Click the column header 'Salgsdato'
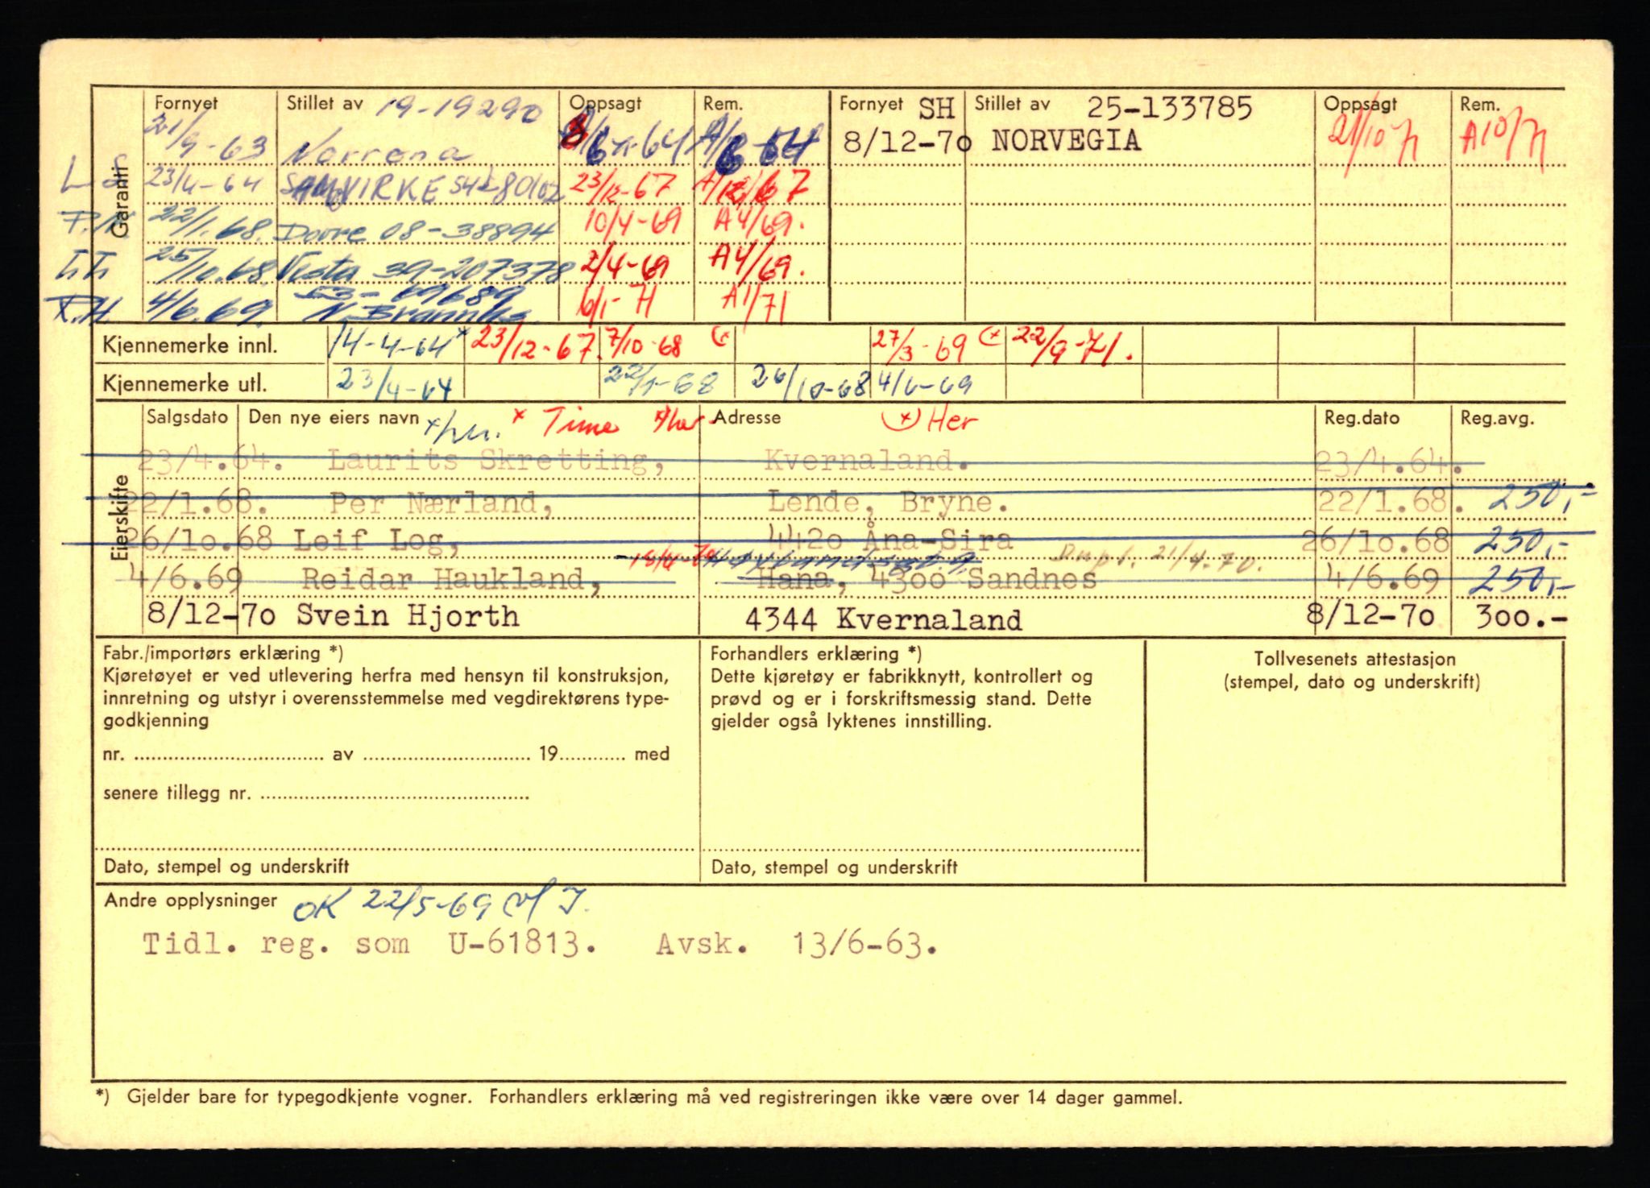1650x1188 pixels. (x=187, y=417)
